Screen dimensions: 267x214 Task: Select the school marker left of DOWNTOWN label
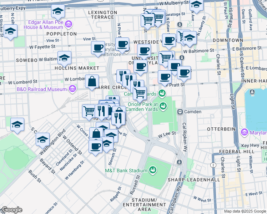click(x=190, y=38)
